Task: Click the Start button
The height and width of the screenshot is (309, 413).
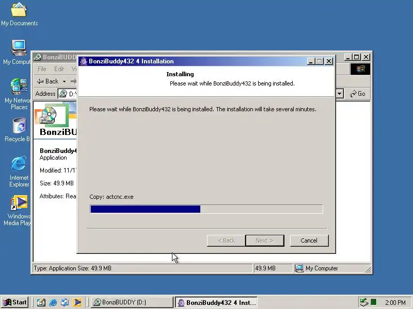Action: [15, 302]
